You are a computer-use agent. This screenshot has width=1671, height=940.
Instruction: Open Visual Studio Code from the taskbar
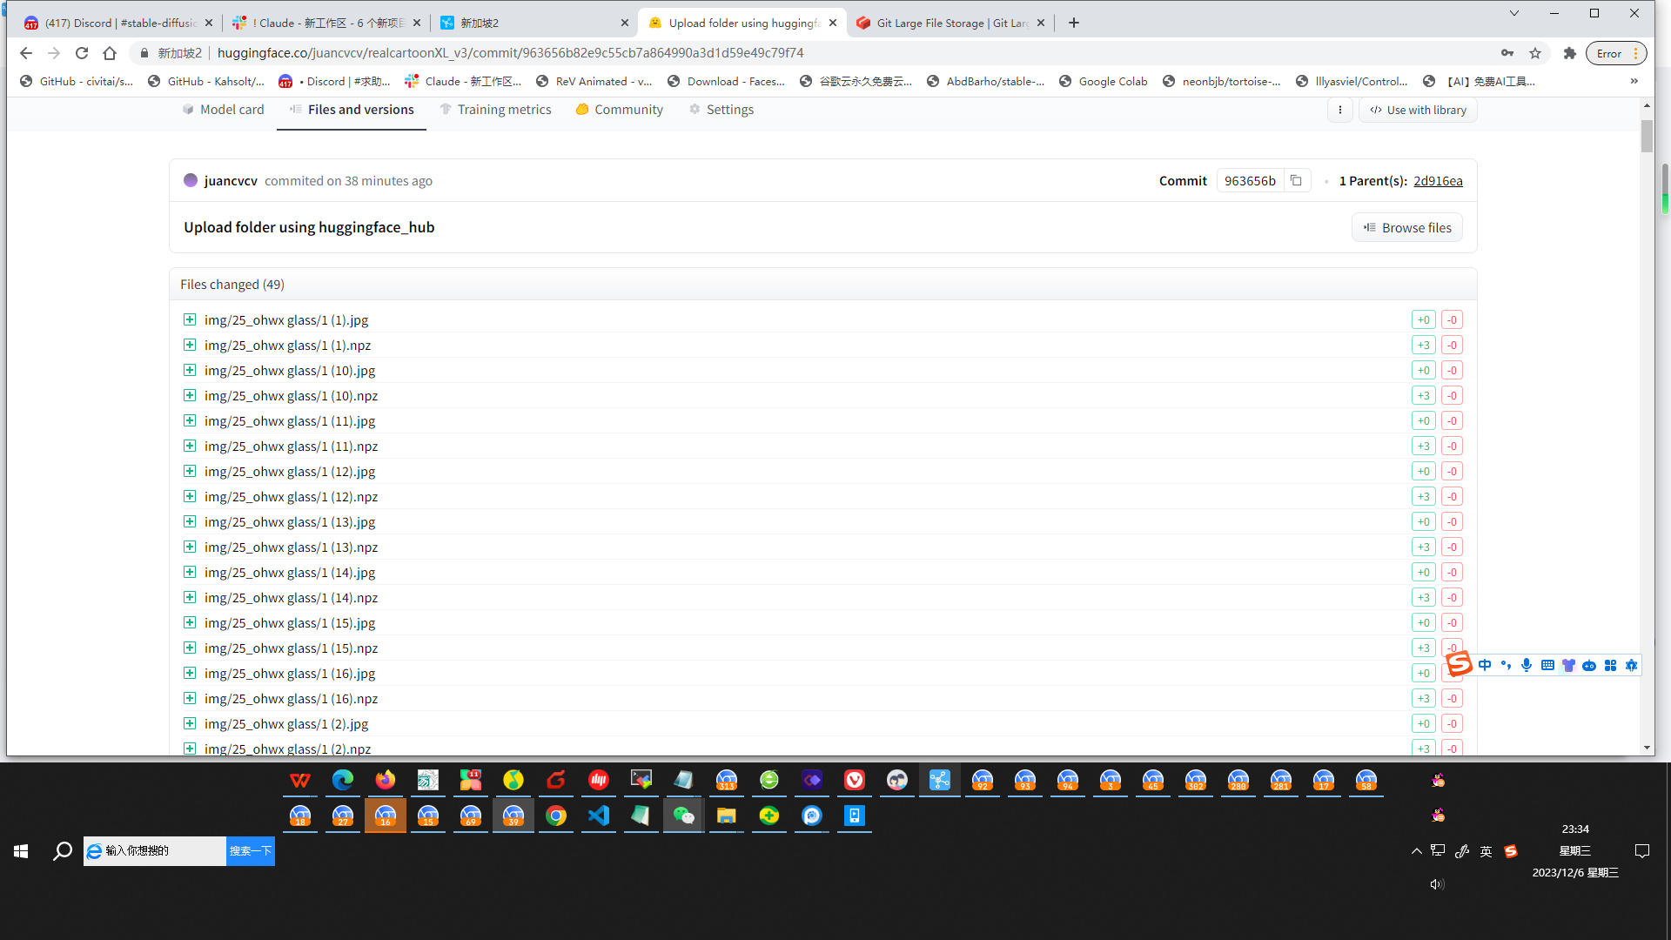click(x=599, y=816)
